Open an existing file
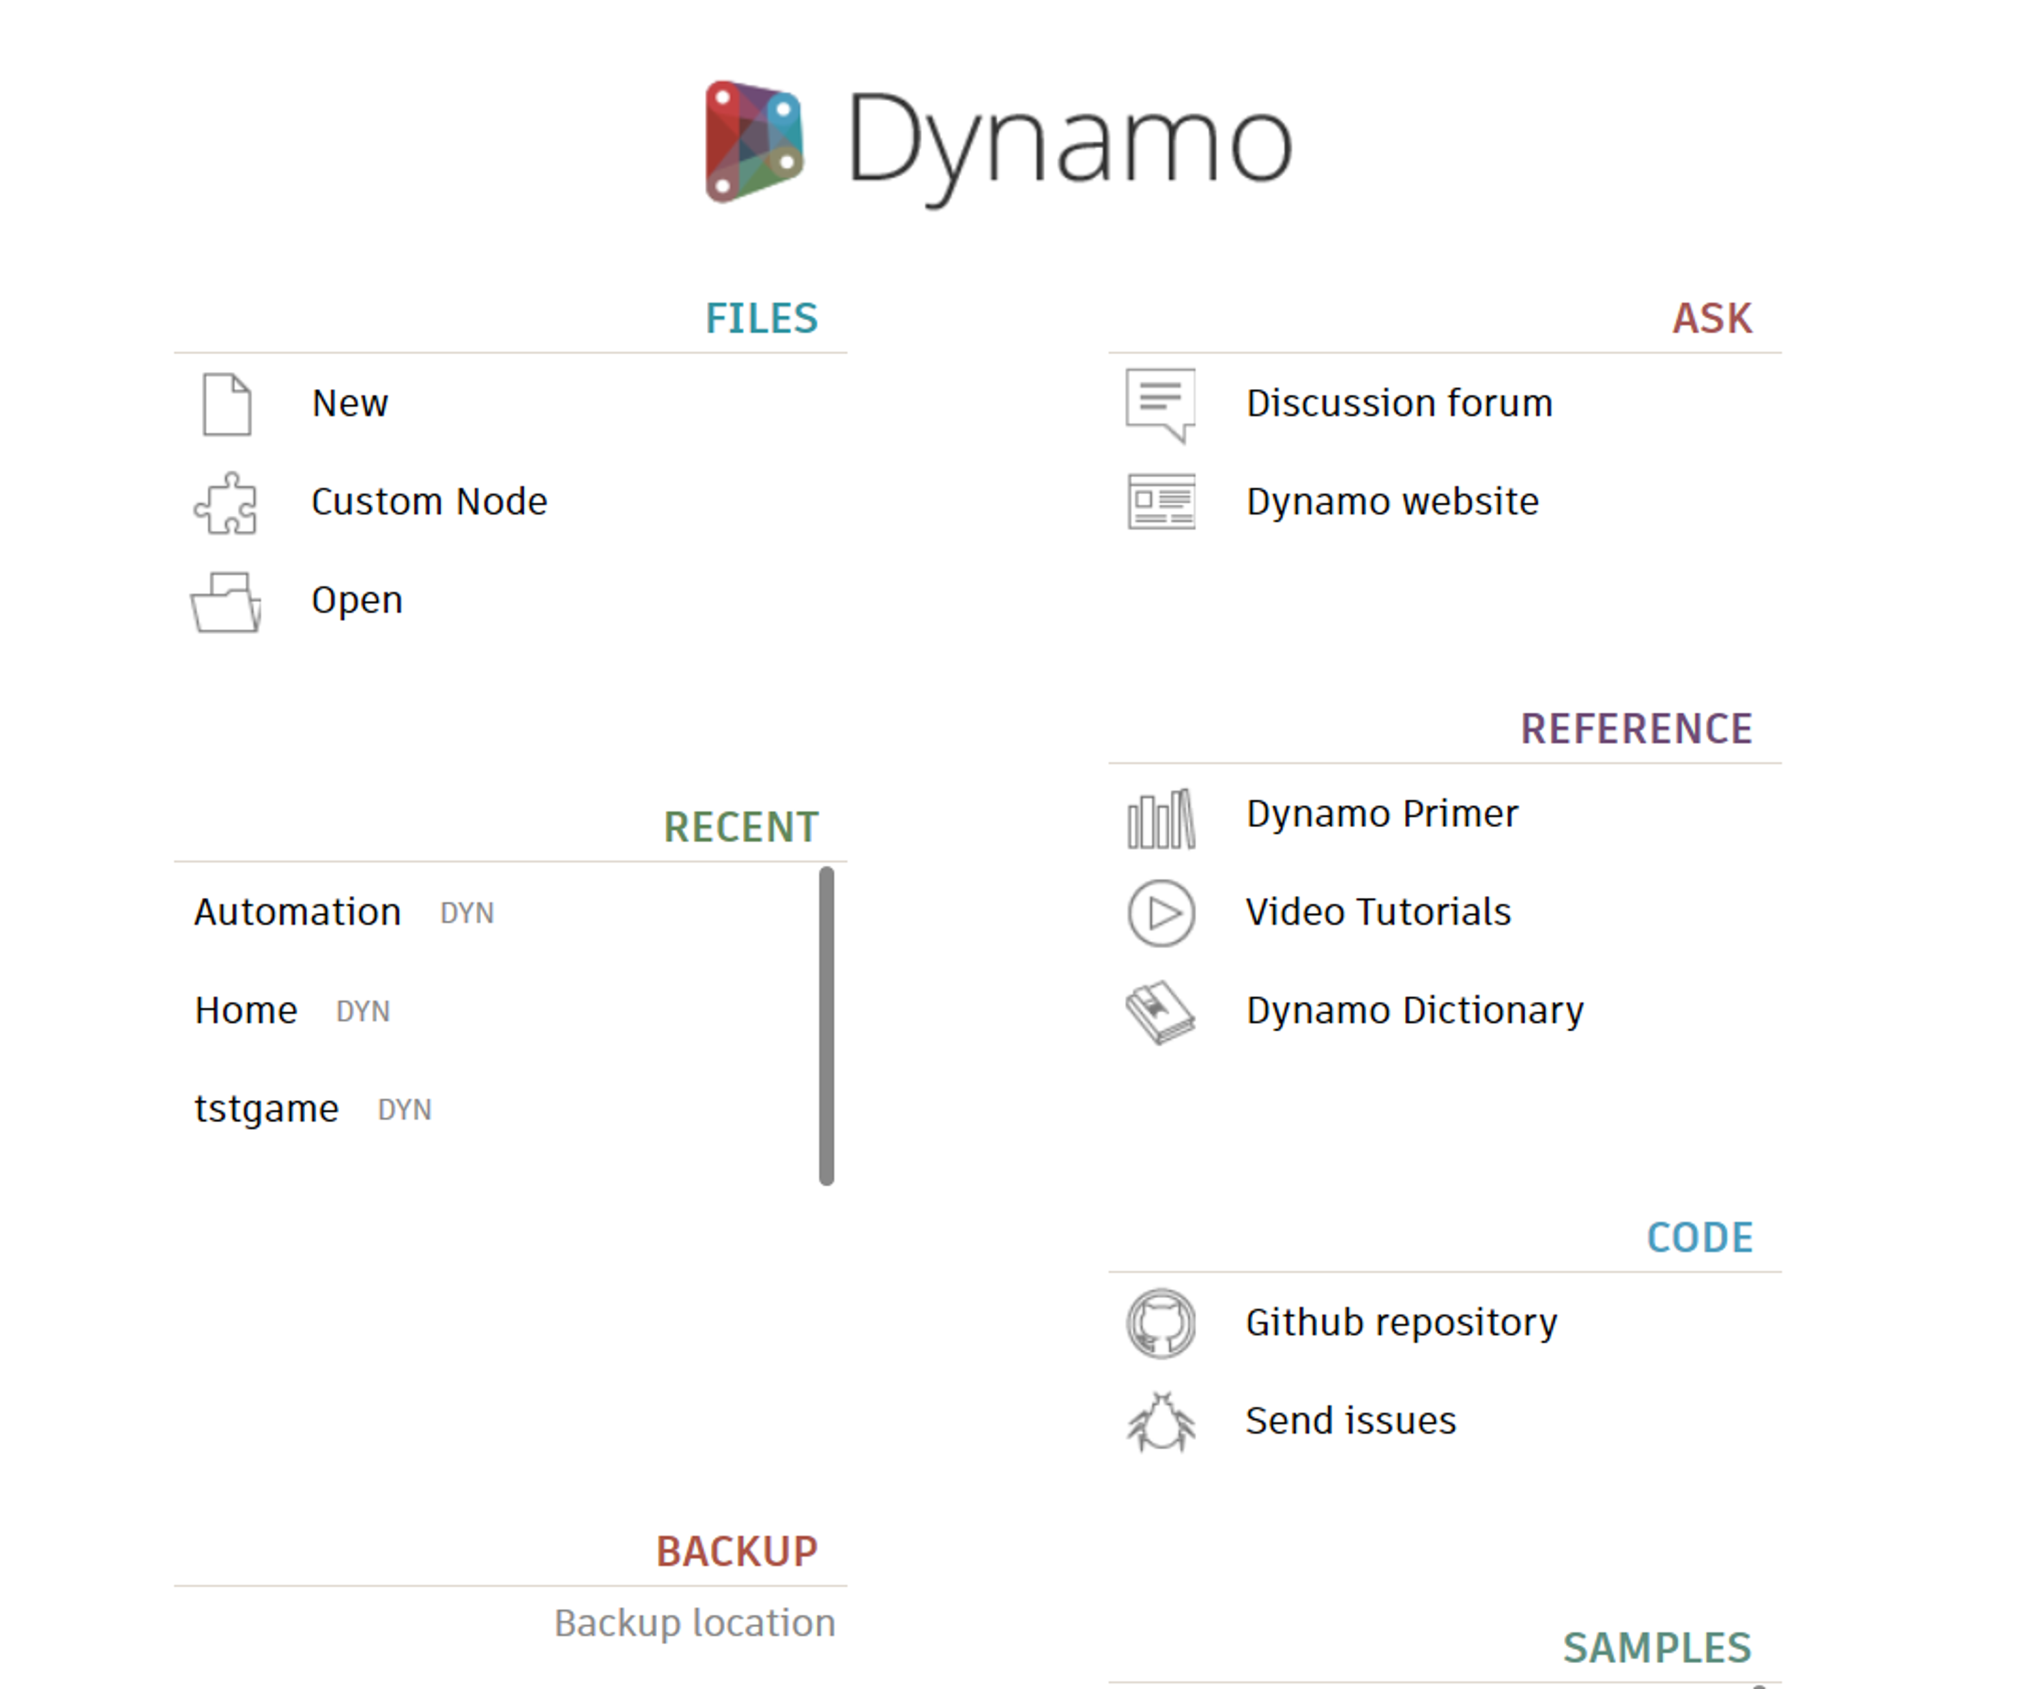This screenshot has width=2028, height=1689. pyautogui.click(x=356, y=601)
